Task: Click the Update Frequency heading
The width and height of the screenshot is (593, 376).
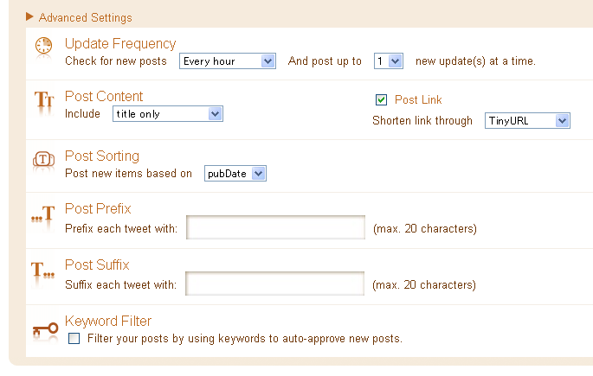Action: click(120, 44)
